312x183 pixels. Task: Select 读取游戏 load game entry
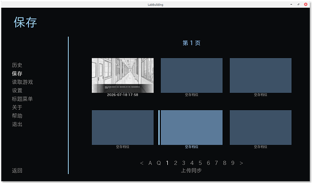[22, 82]
